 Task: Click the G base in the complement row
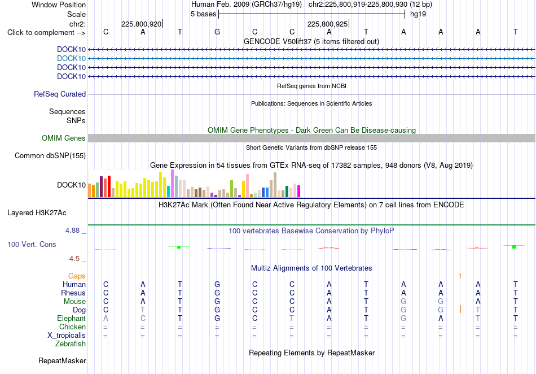click(217, 32)
